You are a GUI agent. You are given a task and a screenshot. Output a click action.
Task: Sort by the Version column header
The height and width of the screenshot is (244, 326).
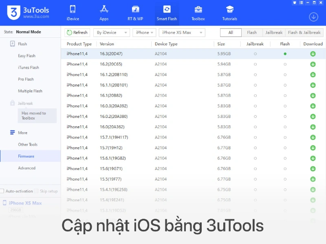click(x=107, y=44)
